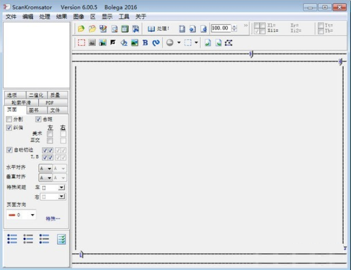The height and width of the screenshot is (270, 351).
Task: Open the 文件 menu
Action: pyautogui.click(x=11, y=17)
